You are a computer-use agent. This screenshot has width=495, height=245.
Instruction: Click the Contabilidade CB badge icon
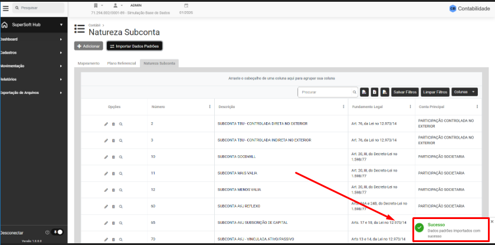pos(453,9)
